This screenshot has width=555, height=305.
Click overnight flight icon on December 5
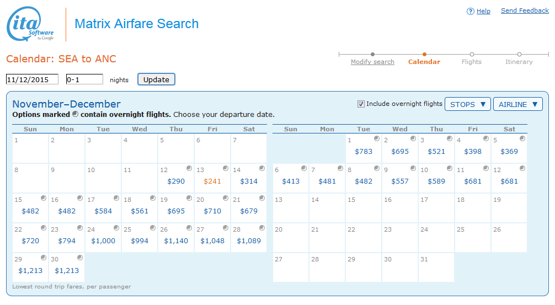click(522, 138)
